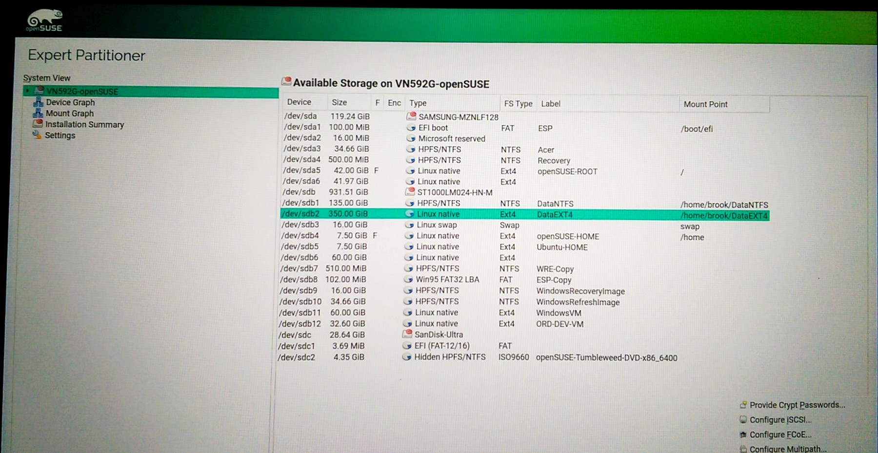The image size is (878, 453).
Task: Click the /home/brook/DataNTFS mount point
Action: coord(724,205)
